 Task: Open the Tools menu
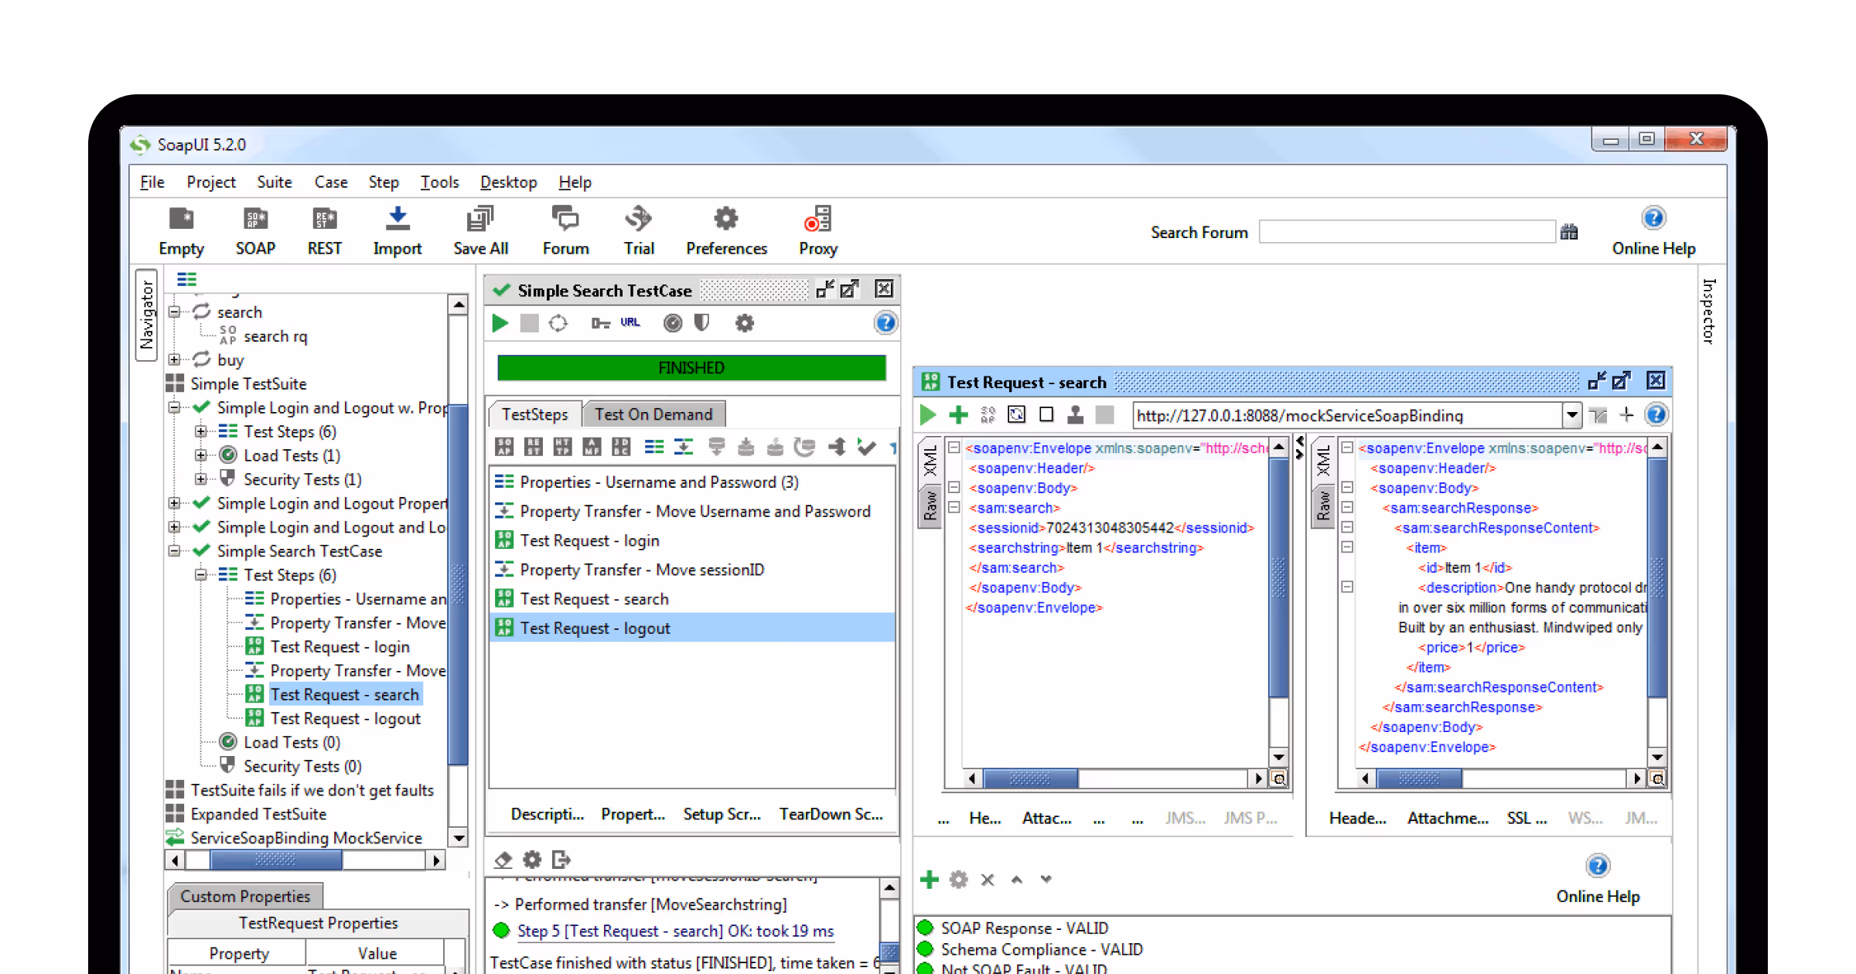click(438, 182)
